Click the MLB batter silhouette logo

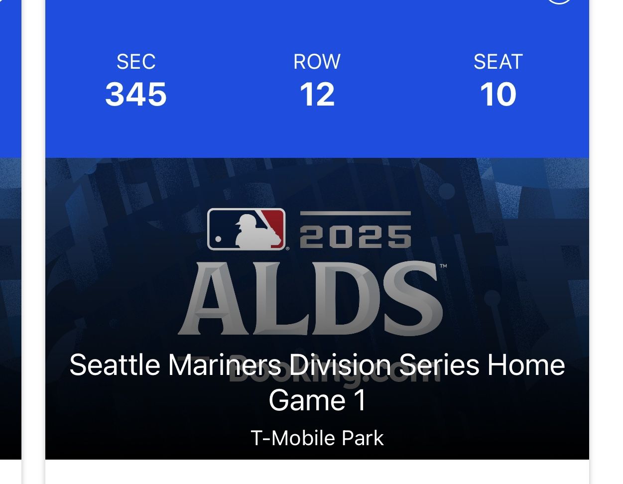pyautogui.click(x=246, y=229)
